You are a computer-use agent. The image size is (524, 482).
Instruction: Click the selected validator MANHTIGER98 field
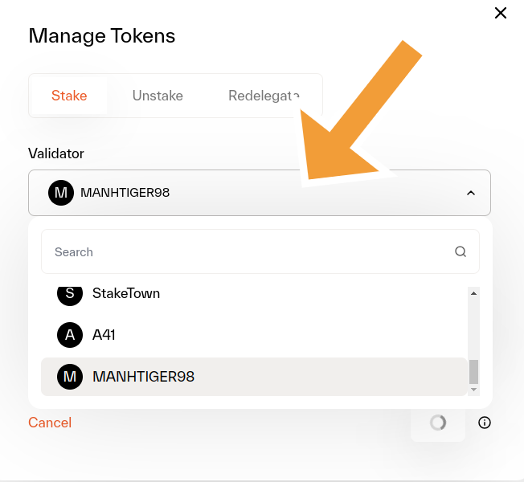[x=241, y=193]
